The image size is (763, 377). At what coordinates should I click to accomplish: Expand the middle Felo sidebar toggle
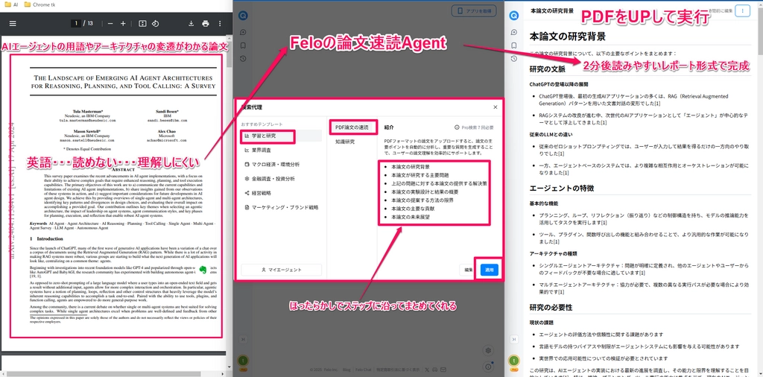[243, 339]
